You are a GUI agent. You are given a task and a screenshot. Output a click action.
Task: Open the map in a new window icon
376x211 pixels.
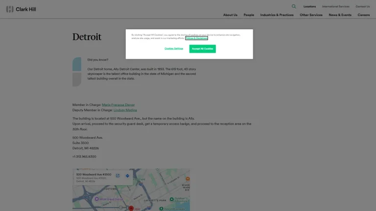117,176
